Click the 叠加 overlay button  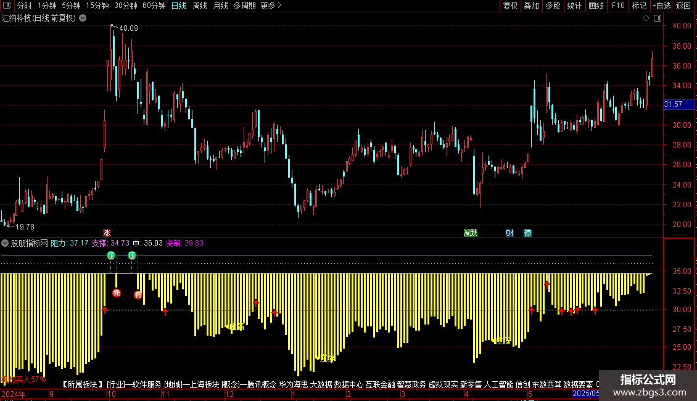point(531,6)
